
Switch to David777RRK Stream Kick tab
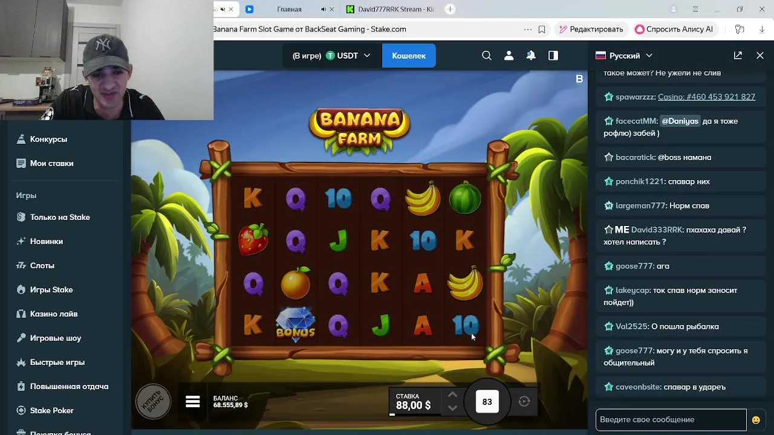click(391, 9)
